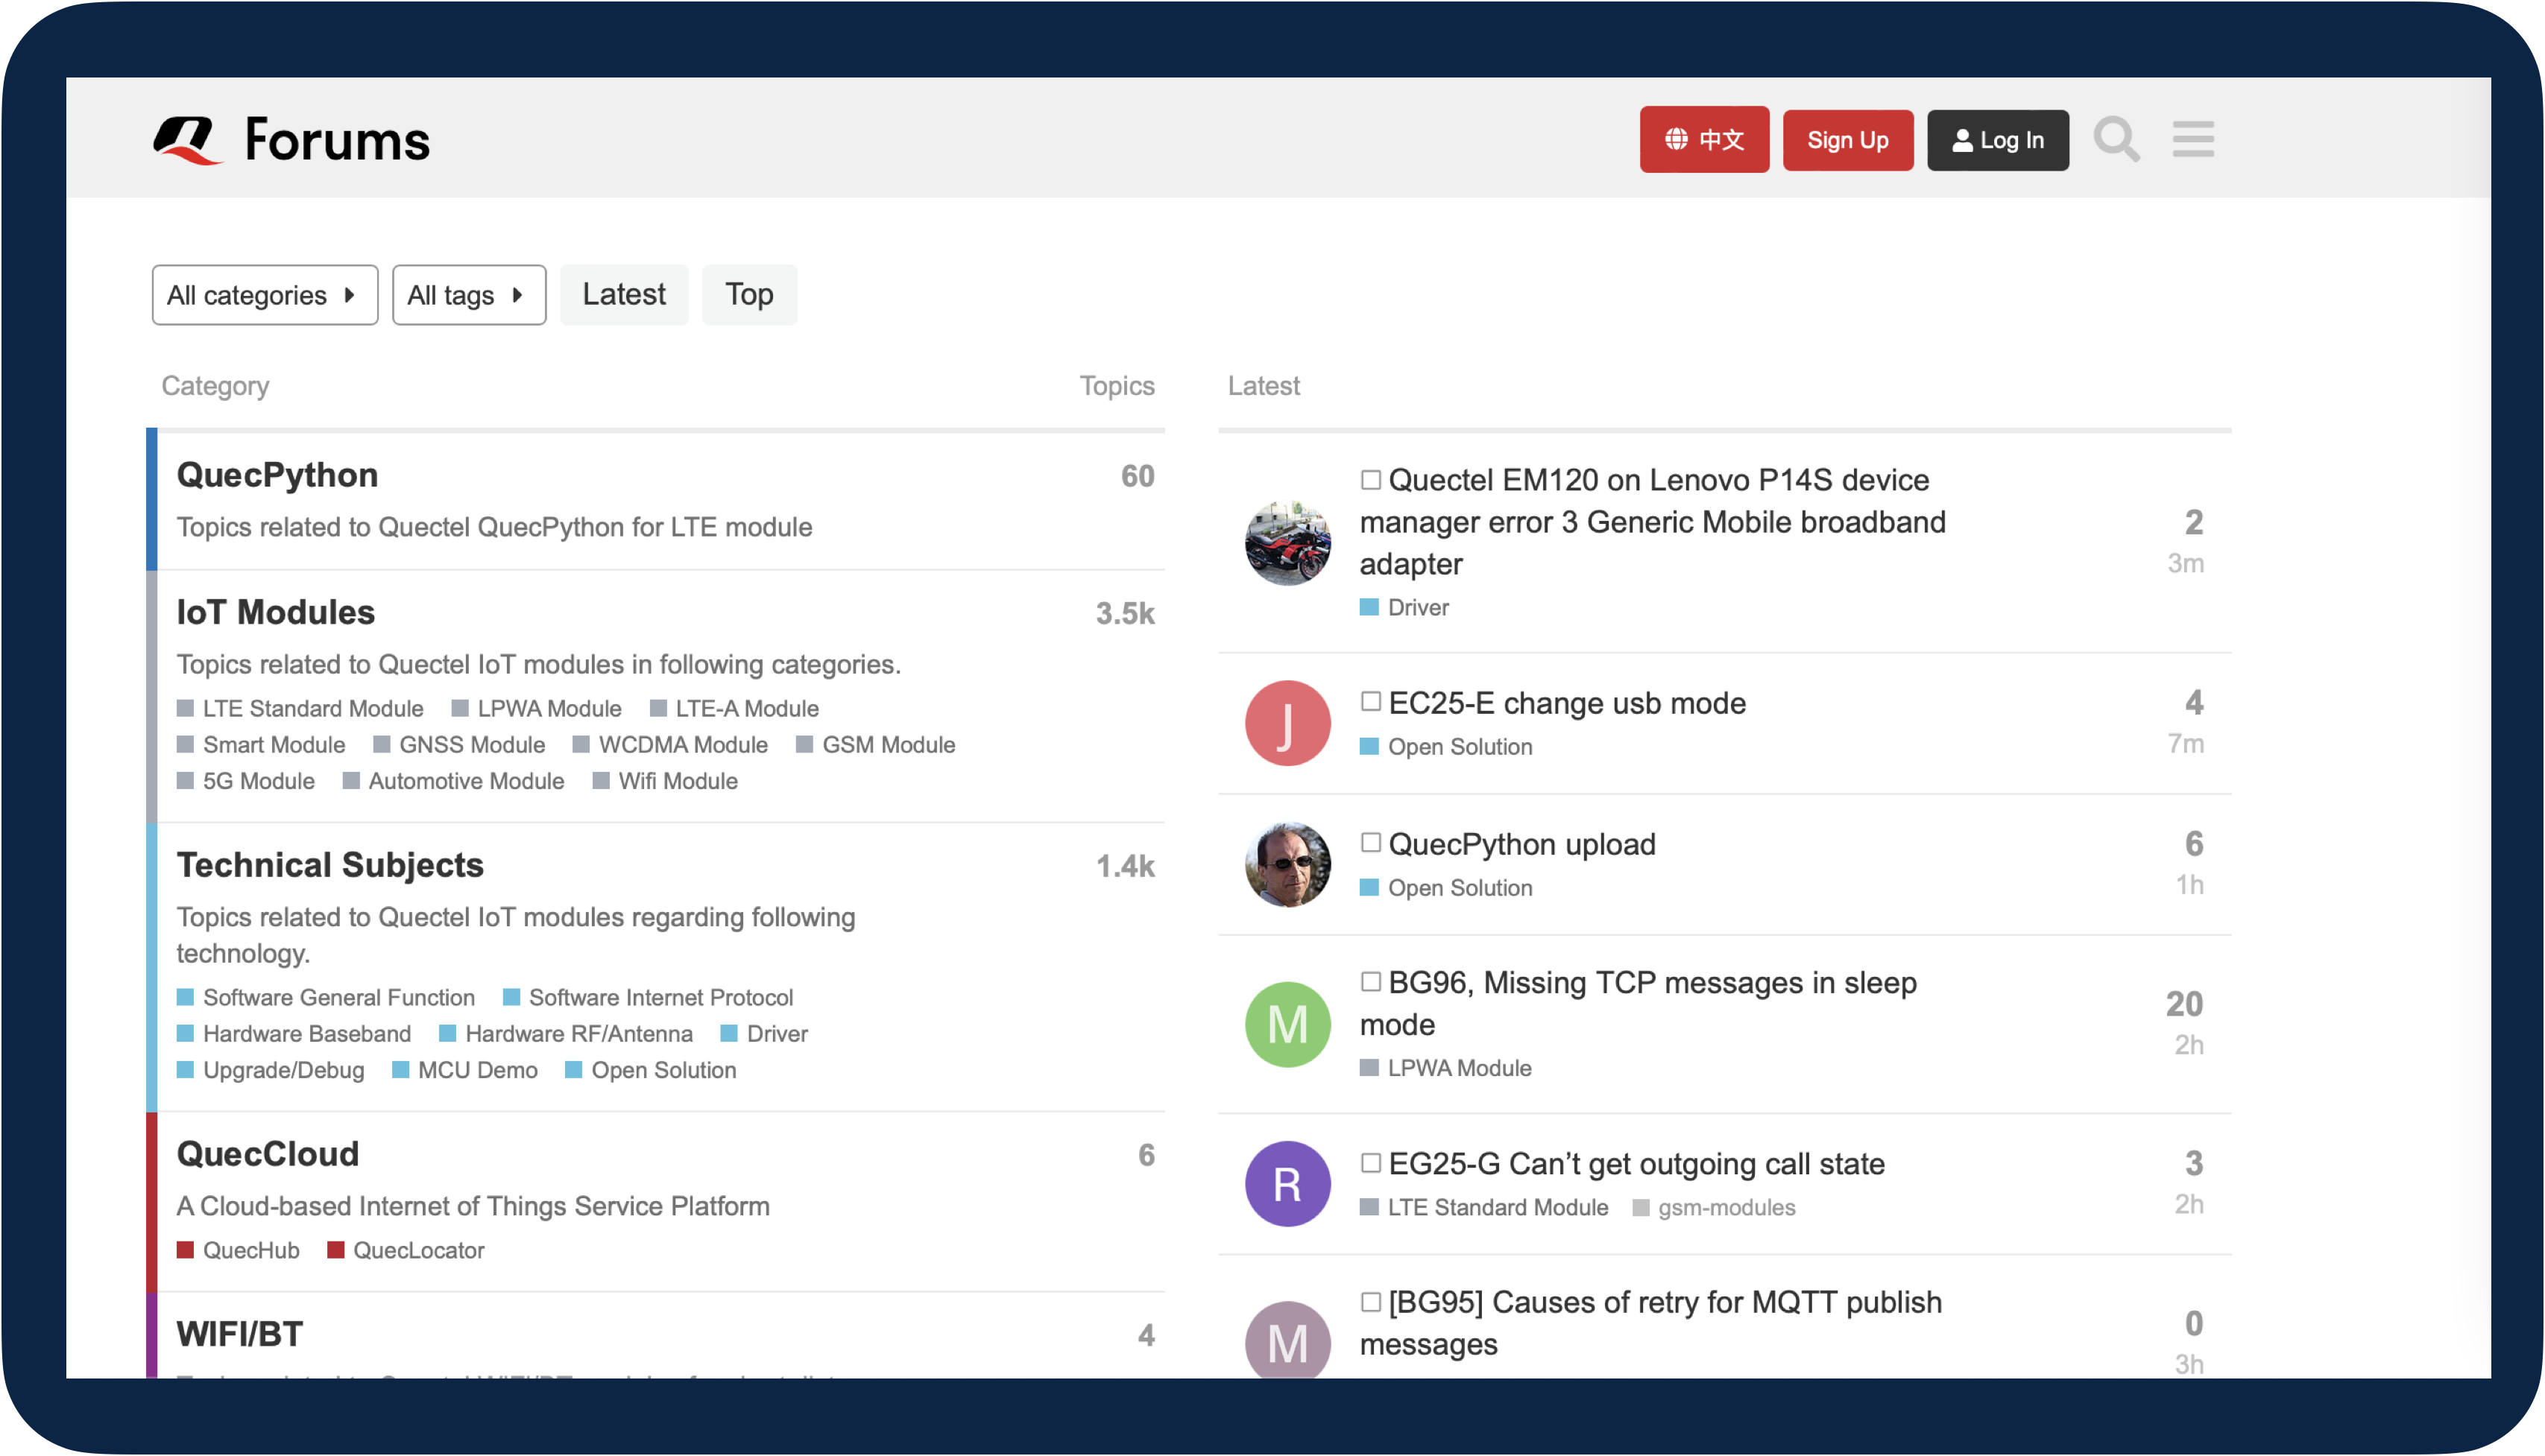Open Hardware Baseband subcategory
The height and width of the screenshot is (1456, 2545).
294,1034
